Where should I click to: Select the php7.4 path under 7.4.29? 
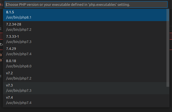point(19,54)
